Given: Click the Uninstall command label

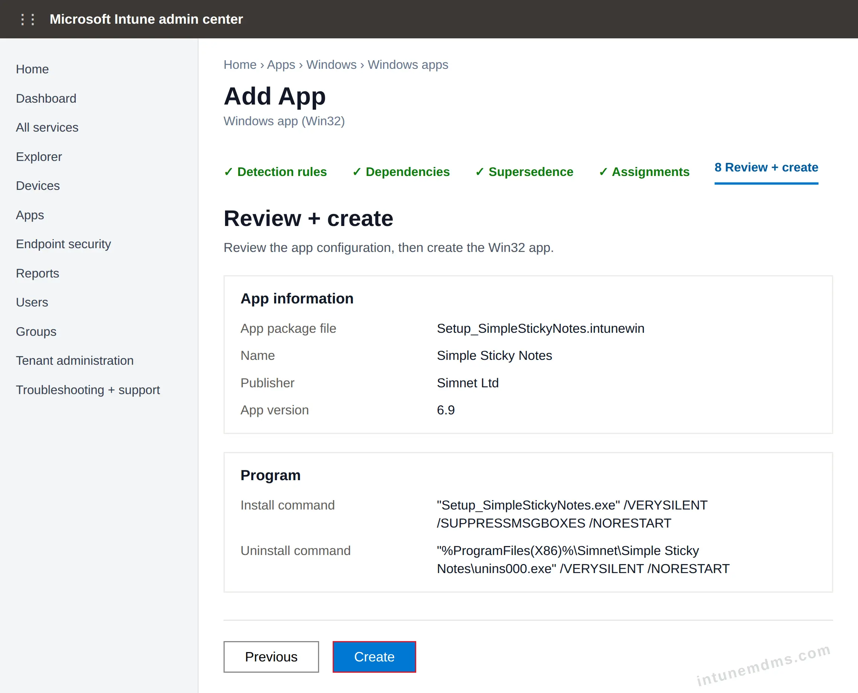Looking at the screenshot, I should coord(295,551).
